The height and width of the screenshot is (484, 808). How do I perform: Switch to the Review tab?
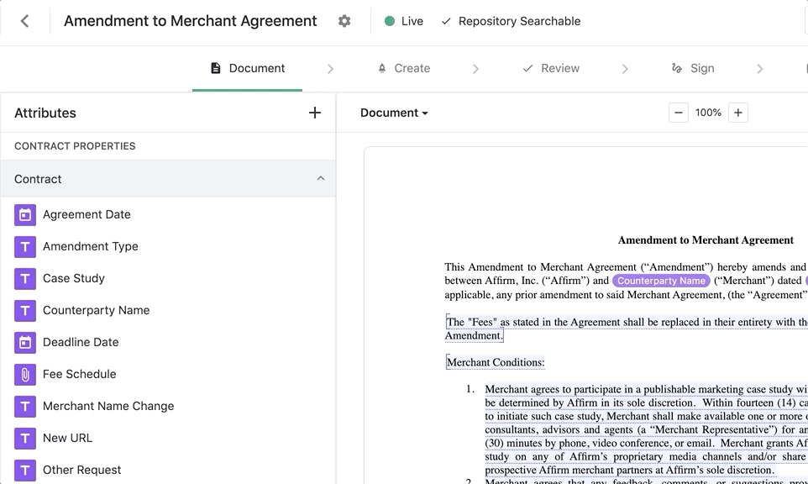[x=551, y=69]
